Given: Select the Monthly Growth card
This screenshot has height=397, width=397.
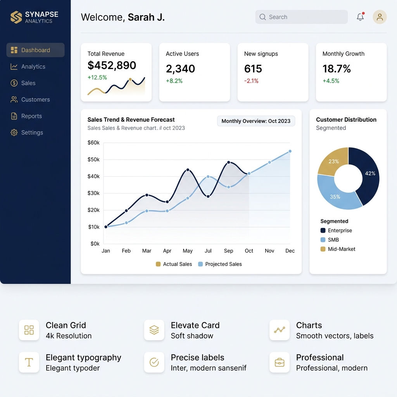Looking at the screenshot, I should click(x=351, y=72).
